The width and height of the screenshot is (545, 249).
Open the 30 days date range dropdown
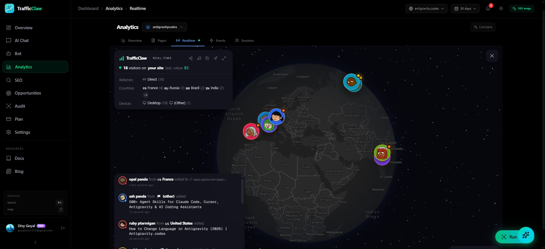(465, 9)
